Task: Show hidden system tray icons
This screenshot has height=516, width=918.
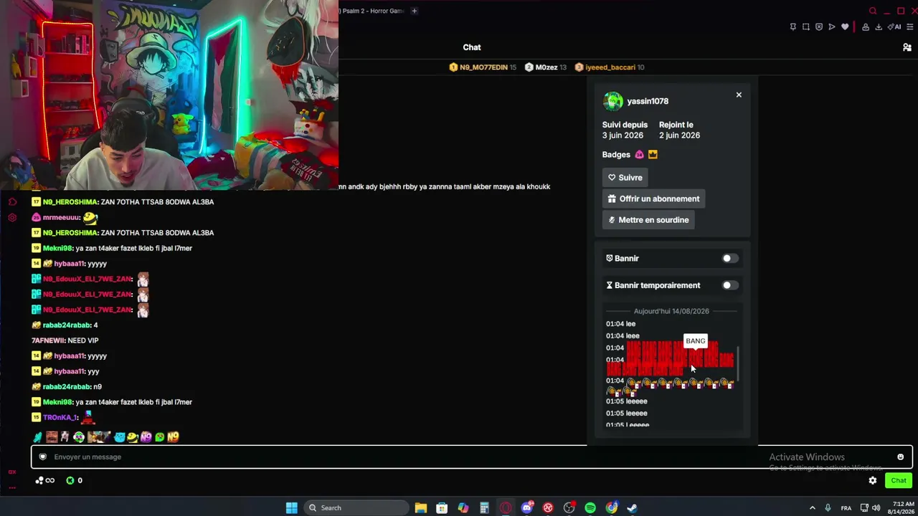Action: coord(812,508)
